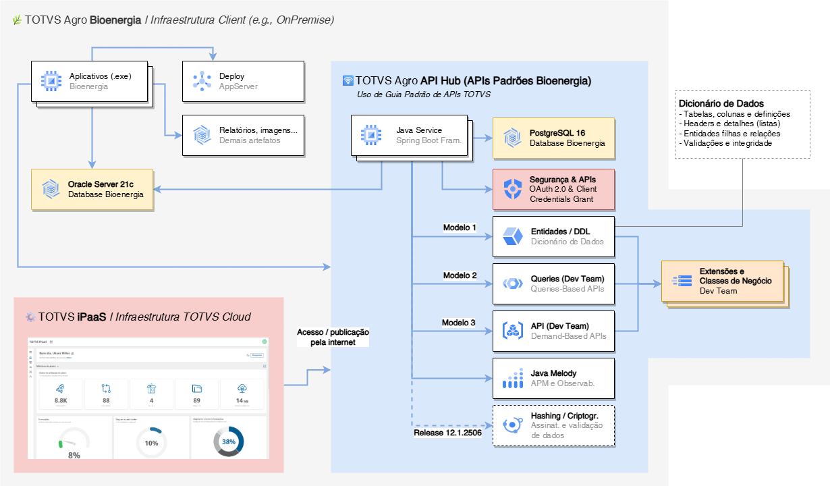Click the Queries-Based APIs caption

(x=568, y=289)
